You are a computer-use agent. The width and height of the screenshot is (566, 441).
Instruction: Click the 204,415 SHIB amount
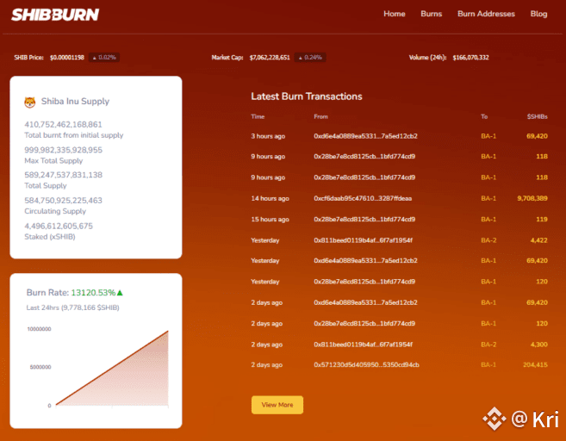535,365
